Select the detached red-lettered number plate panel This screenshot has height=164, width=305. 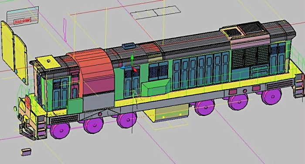pyautogui.click(x=23, y=17)
